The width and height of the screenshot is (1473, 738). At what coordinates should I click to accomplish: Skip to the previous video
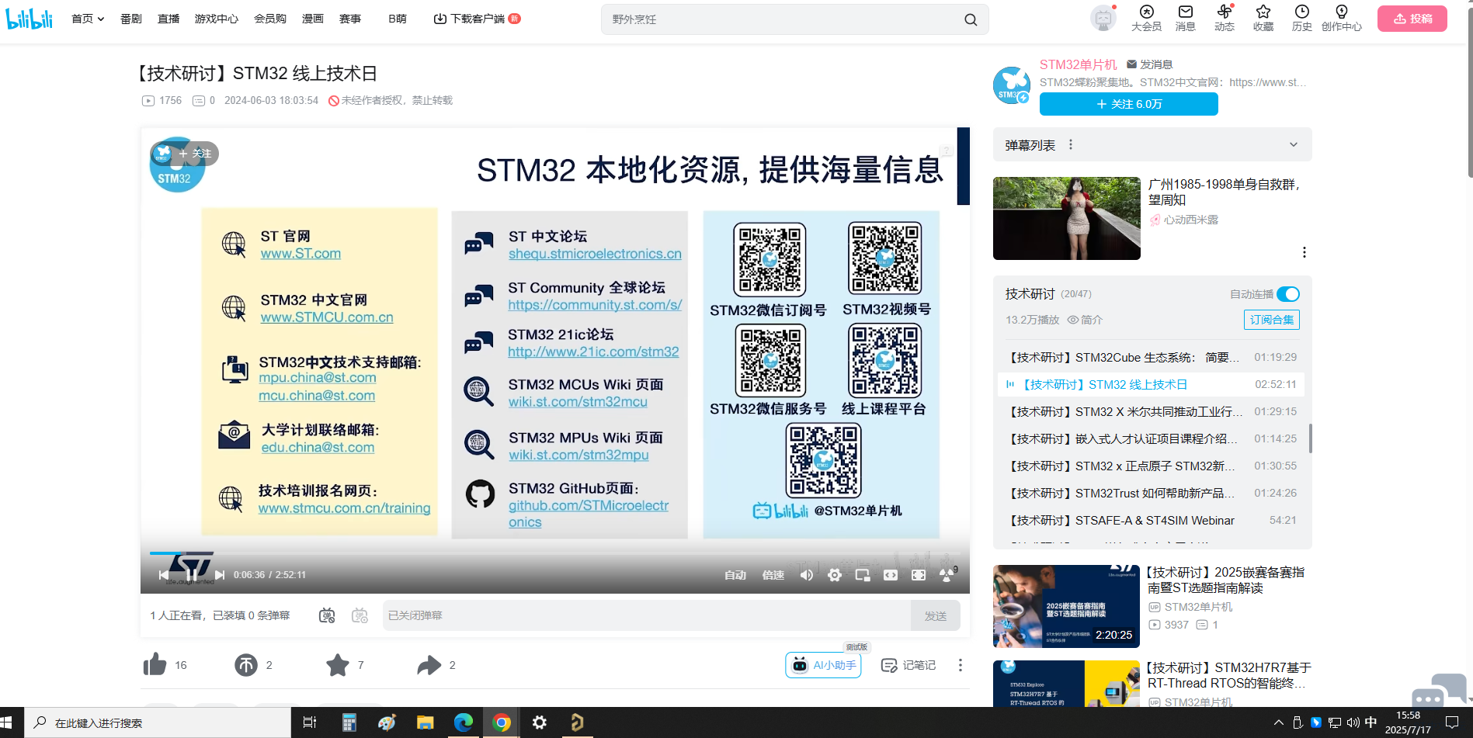(163, 574)
